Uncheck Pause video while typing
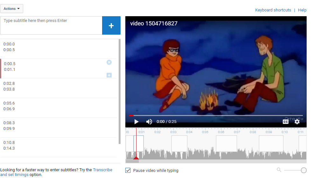Screen dimensions: 313x183 (128, 170)
